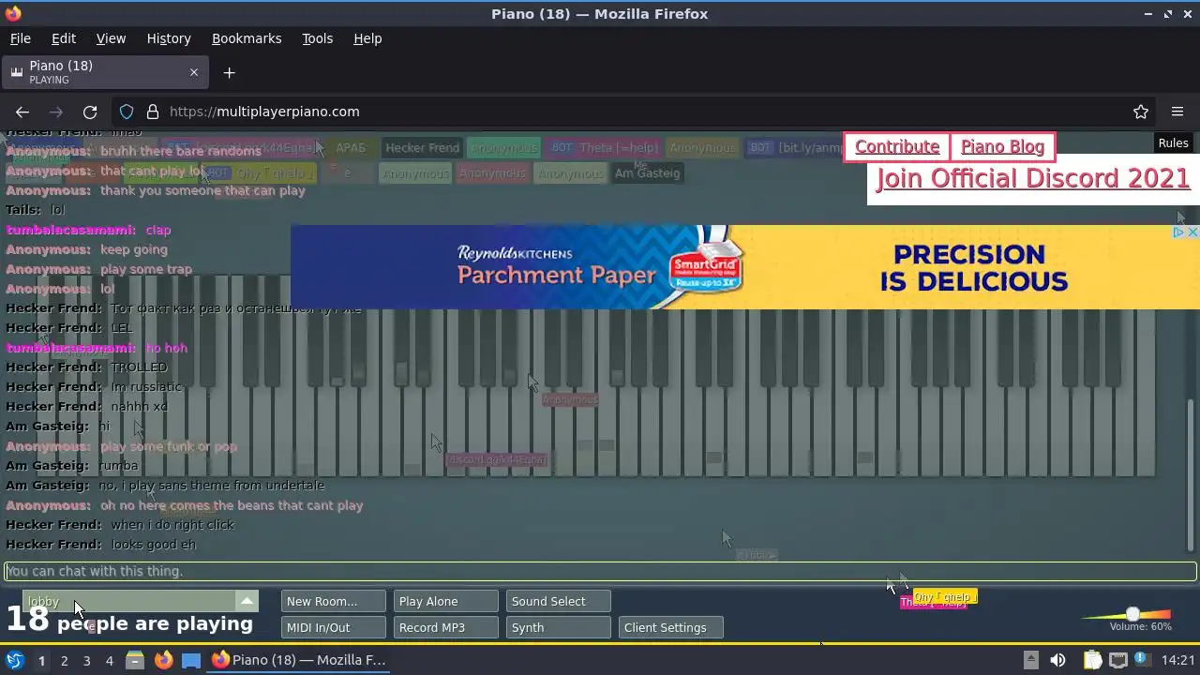Image resolution: width=1200 pixels, height=675 pixels.
Task: Open the Bookmarks menu
Action: (247, 38)
